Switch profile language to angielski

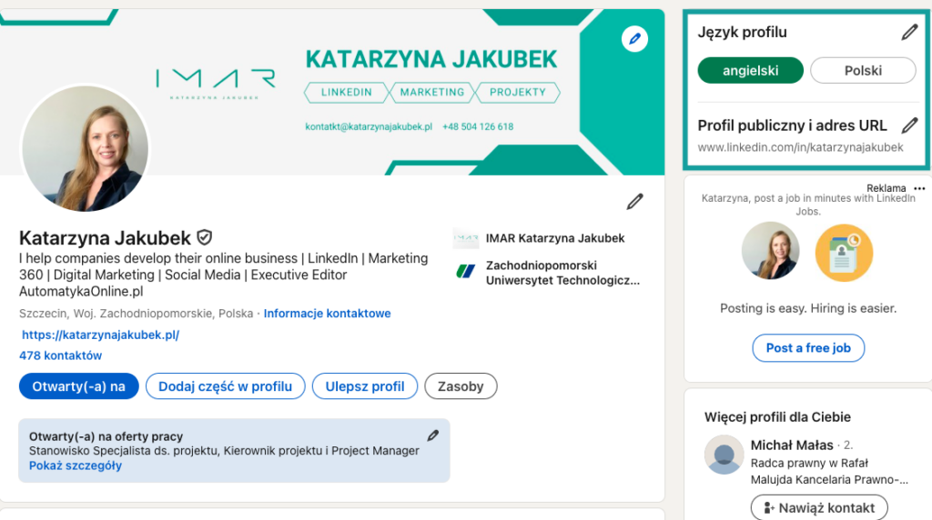click(x=750, y=71)
